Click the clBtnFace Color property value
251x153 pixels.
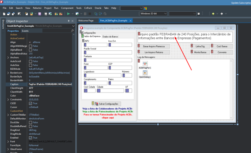[x=34, y=96]
